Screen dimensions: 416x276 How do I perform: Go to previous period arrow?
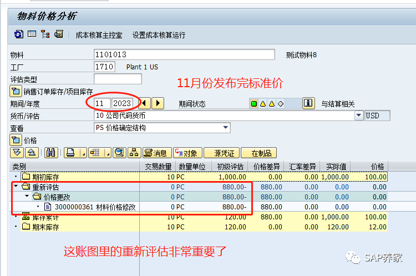click(144, 103)
